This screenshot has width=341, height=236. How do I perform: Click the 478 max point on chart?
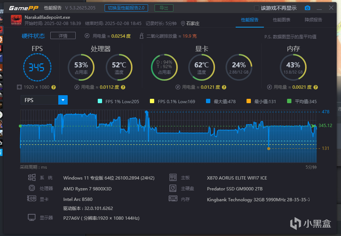coord(146,112)
